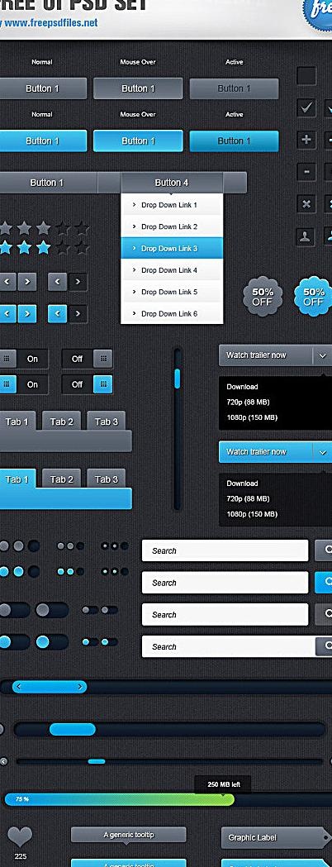Choose Download under the blue Watch trailer button
Viewport: 332px width, 867px height.
tap(242, 484)
